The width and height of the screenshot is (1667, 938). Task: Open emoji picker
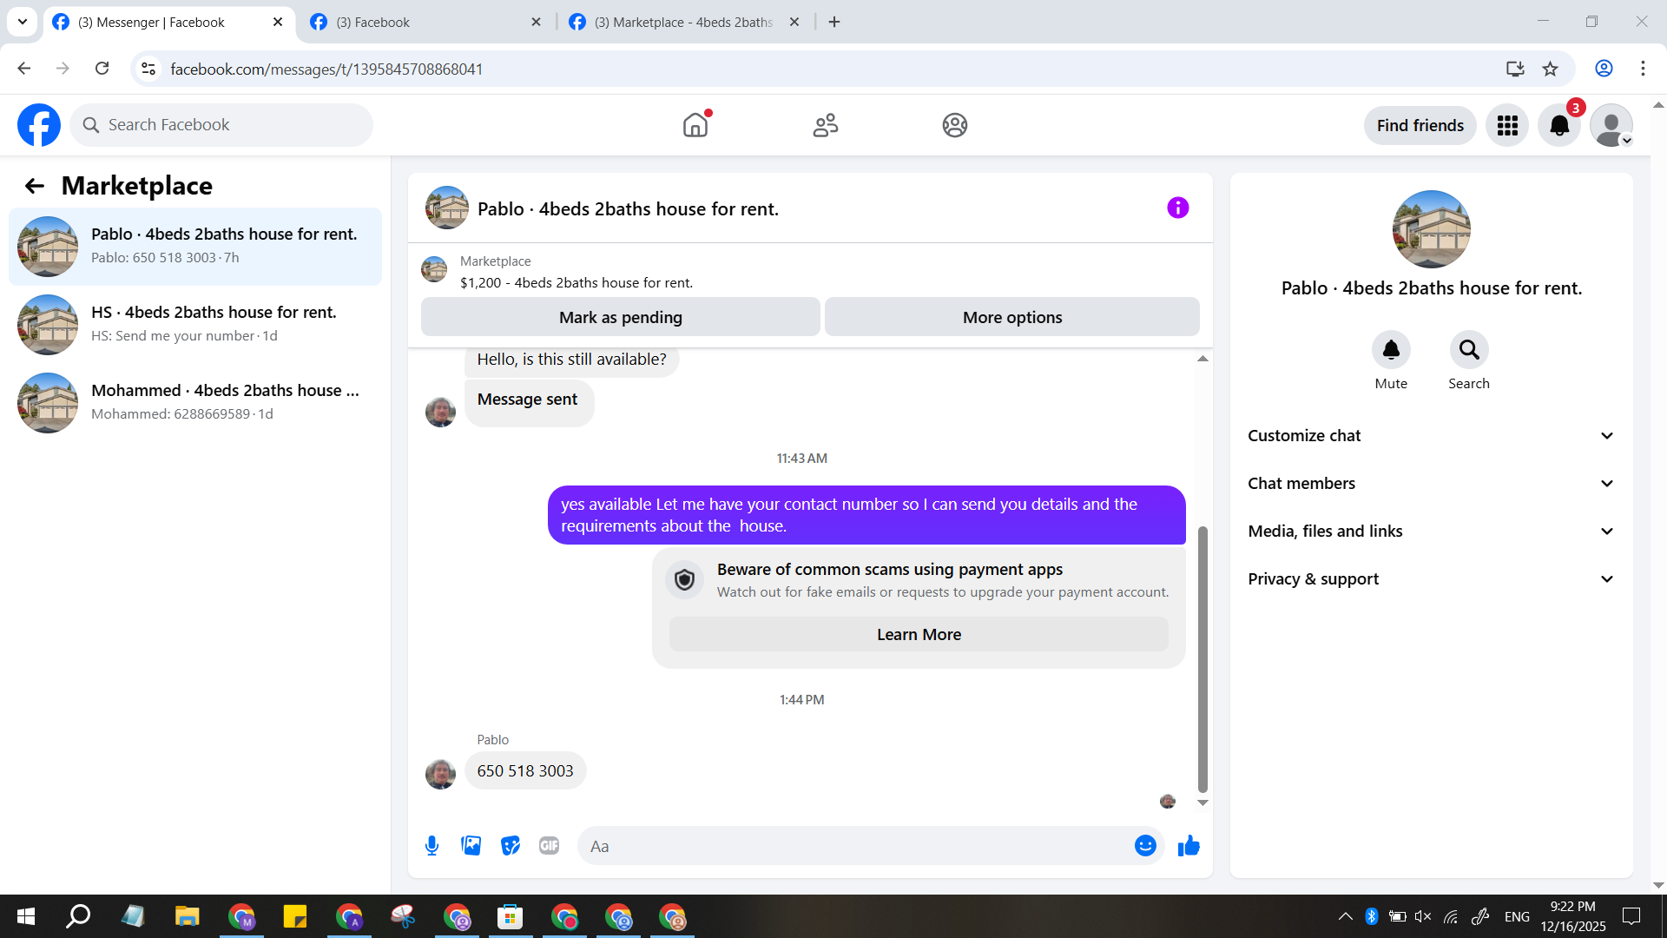pyautogui.click(x=1146, y=846)
